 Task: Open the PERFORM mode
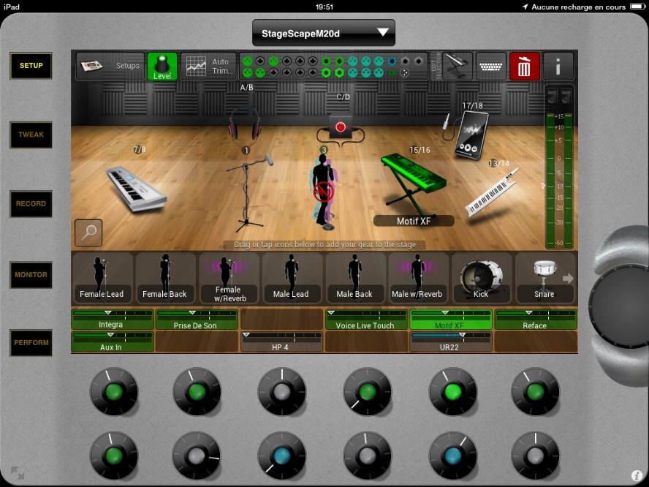31,342
